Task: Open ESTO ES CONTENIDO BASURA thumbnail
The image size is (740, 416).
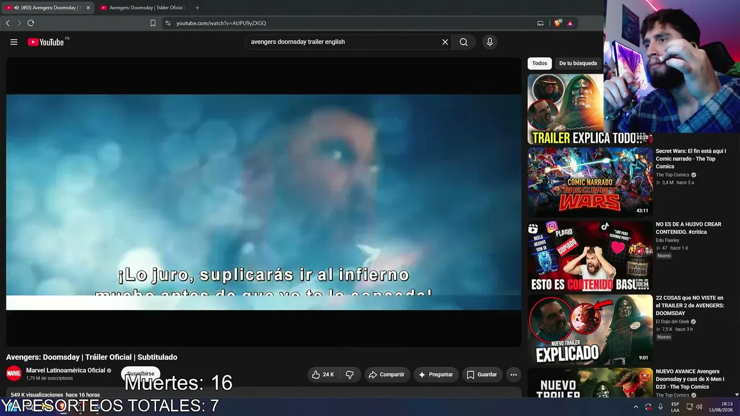Action: point(590,256)
